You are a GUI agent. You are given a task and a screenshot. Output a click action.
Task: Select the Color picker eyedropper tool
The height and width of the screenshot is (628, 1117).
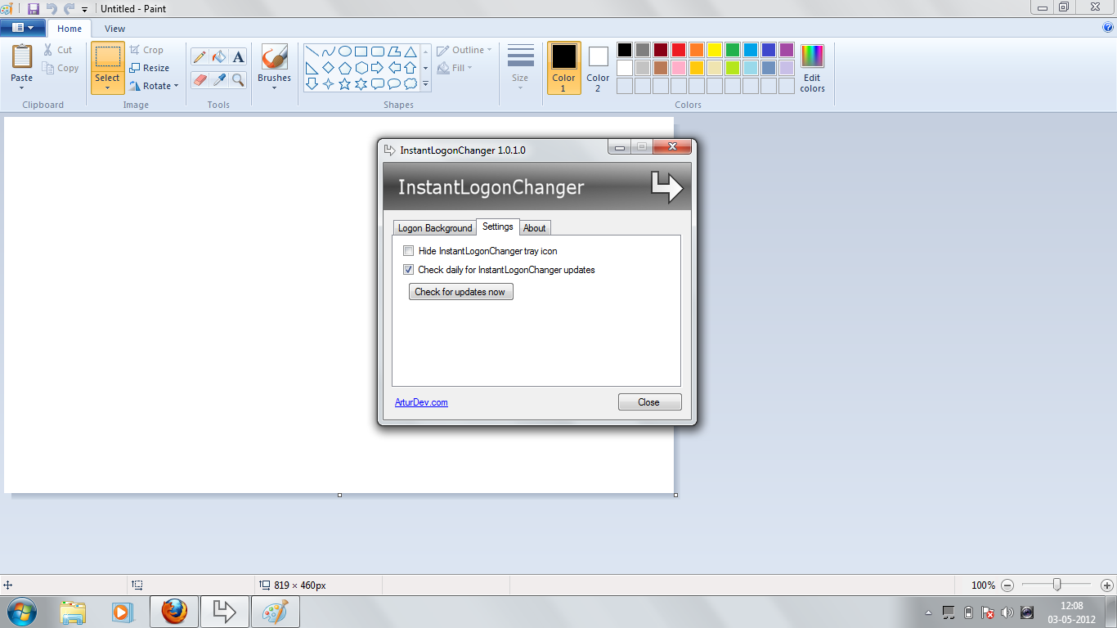pos(218,79)
